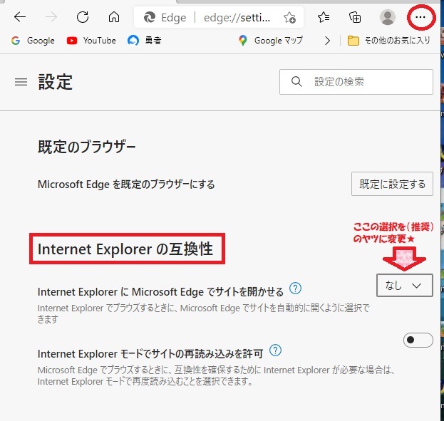Click the 設定の検索 search field
The width and height of the screenshot is (444, 421).
tap(356, 82)
